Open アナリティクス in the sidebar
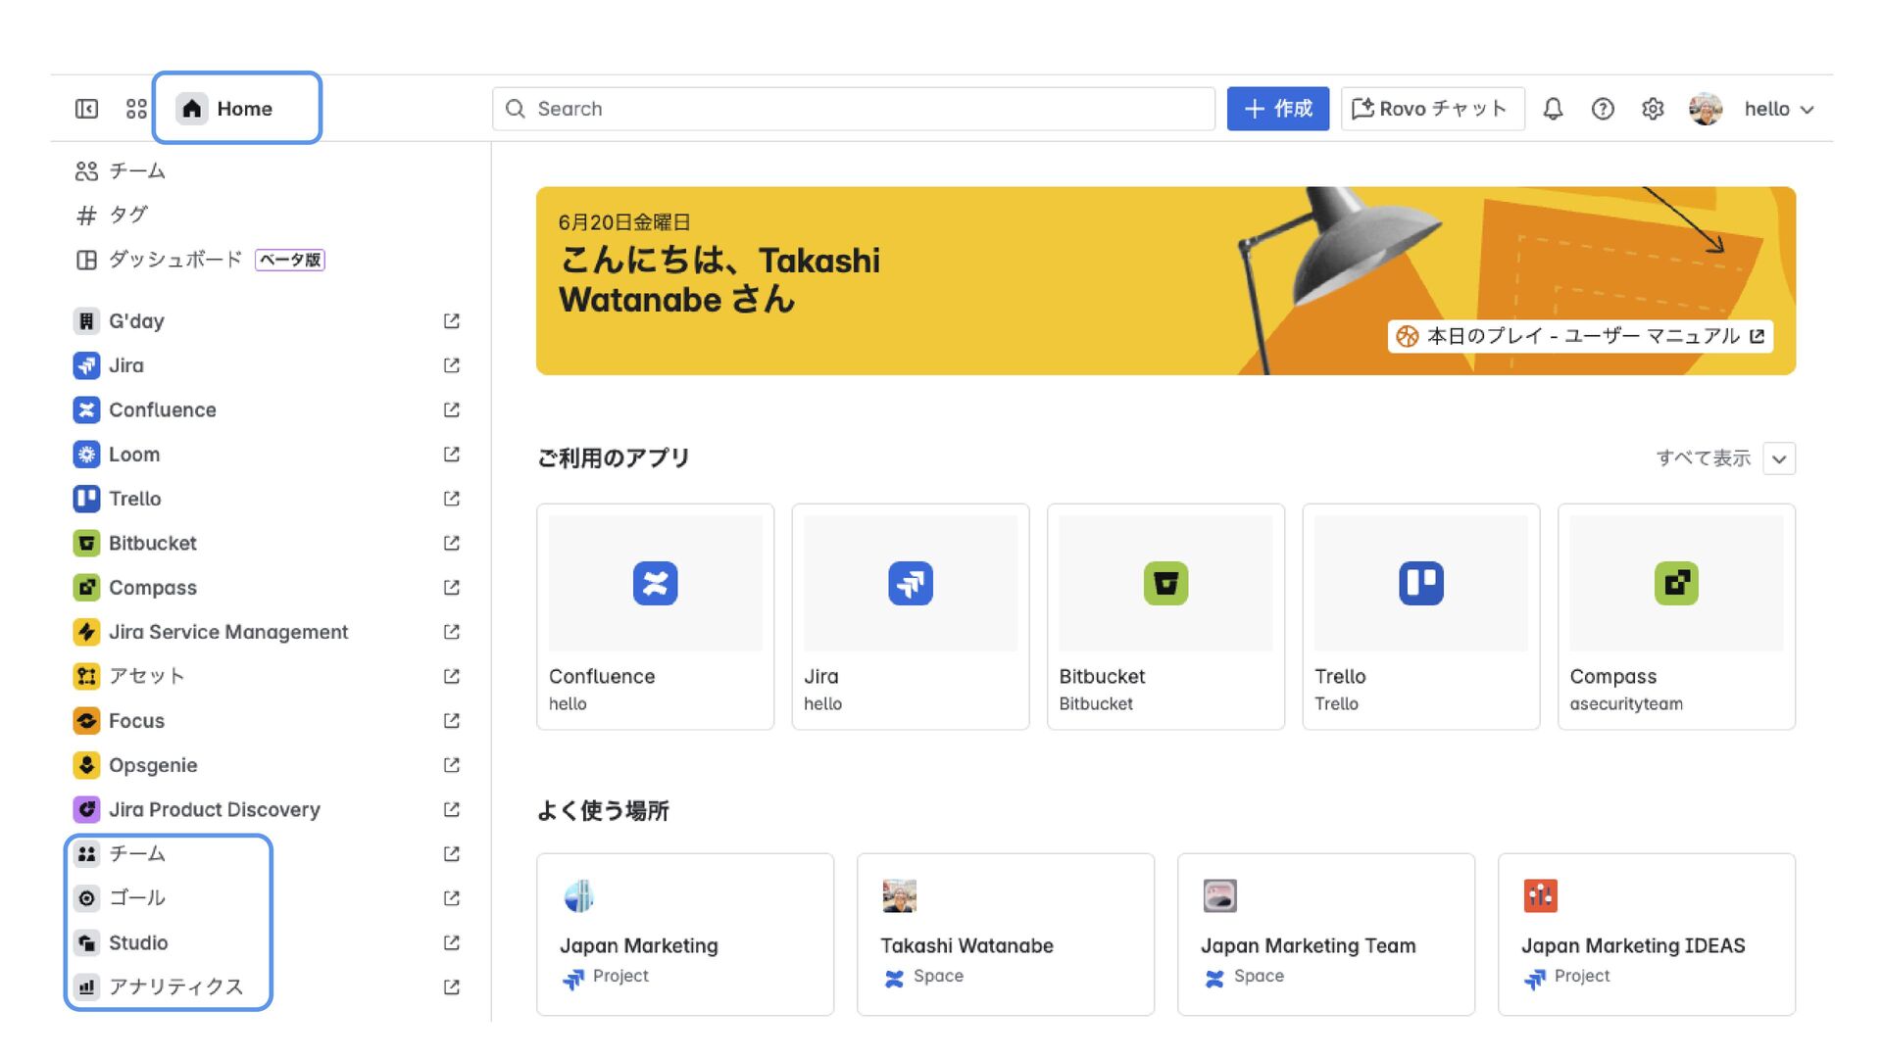The width and height of the screenshot is (1882, 1058). pos(267,987)
